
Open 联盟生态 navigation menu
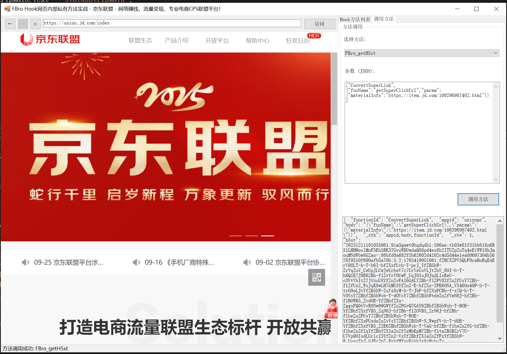pyautogui.click(x=140, y=40)
